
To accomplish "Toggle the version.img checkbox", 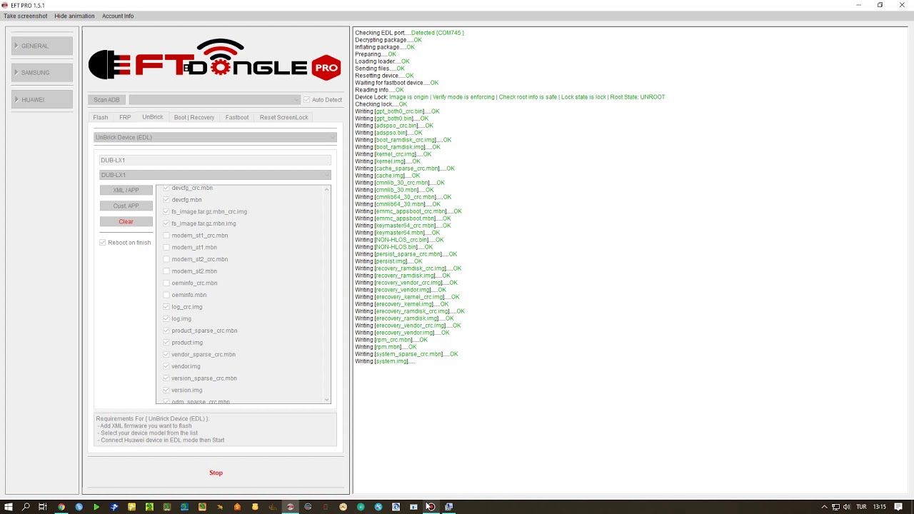I will pos(166,390).
